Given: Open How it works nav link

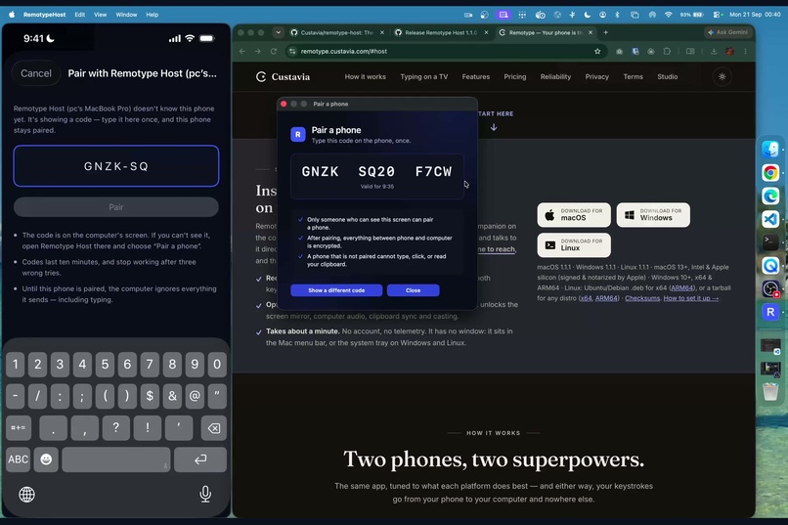Looking at the screenshot, I should pos(366,77).
